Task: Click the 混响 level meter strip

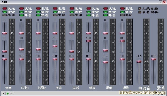Action: [113, 52]
